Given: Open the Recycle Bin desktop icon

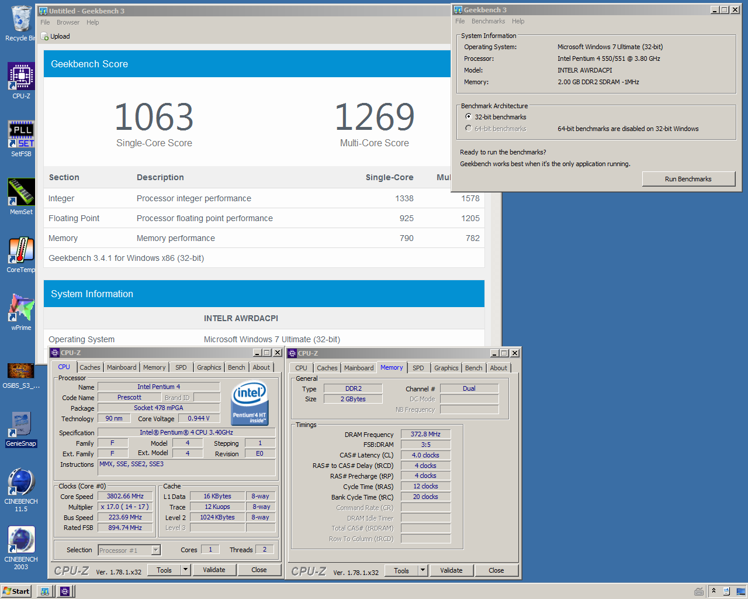Looking at the screenshot, I should [x=20, y=23].
